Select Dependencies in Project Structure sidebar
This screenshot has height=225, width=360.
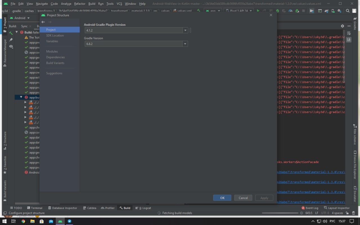point(55,57)
